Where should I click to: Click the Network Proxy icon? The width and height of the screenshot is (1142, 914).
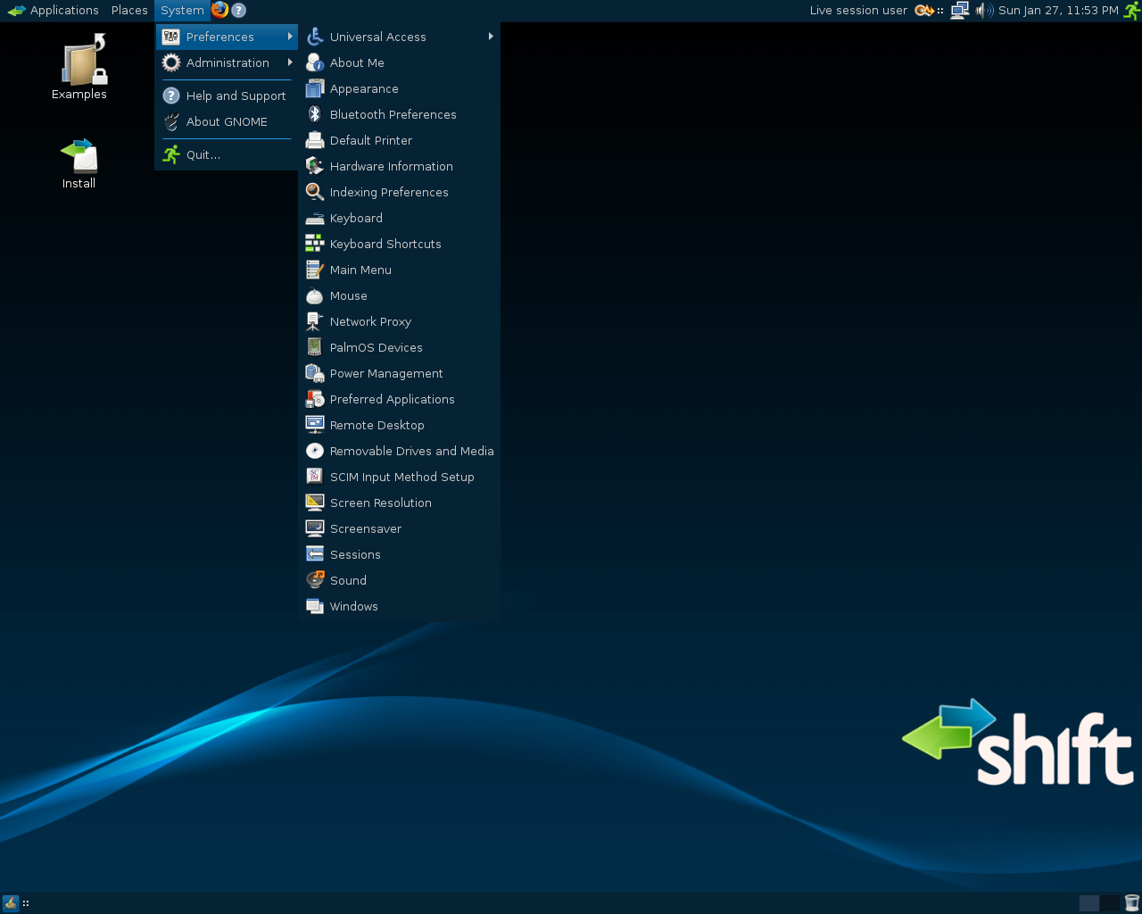tap(315, 321)
